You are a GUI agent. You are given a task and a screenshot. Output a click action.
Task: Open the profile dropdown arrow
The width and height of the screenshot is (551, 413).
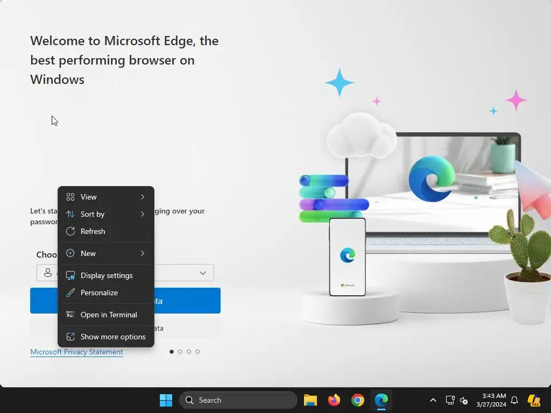203,273
